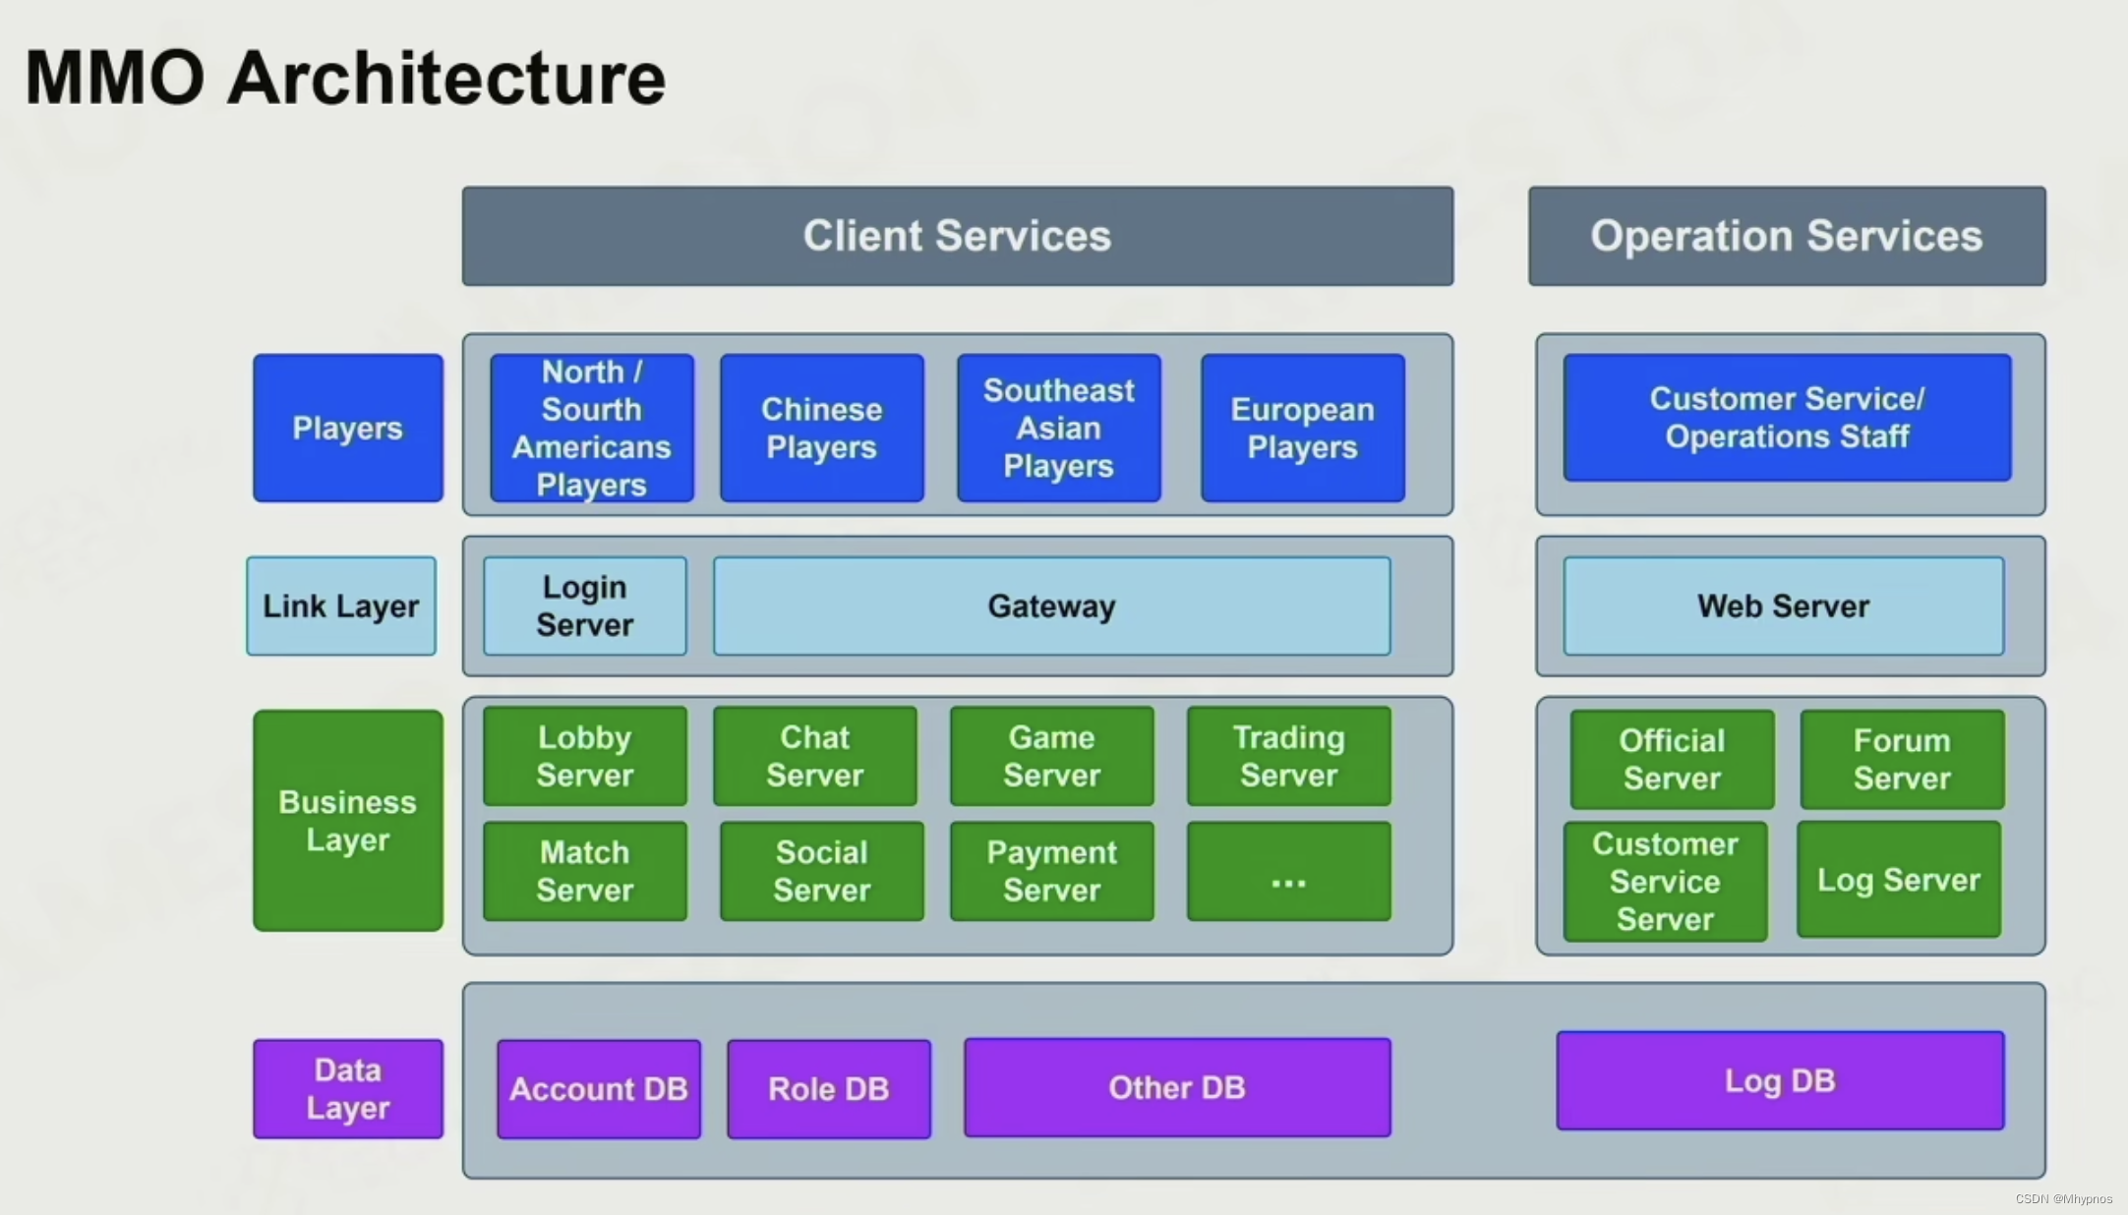Select the Payment Server block
Viewport: 2128px width, 1215px height.
tap(1051, 871)
